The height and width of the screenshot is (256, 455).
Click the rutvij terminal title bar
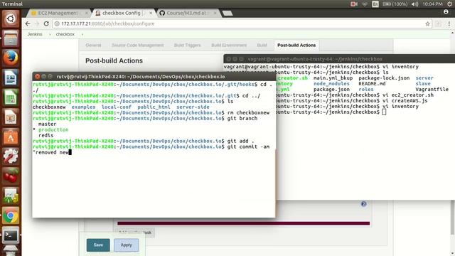(x=154, y=76)
